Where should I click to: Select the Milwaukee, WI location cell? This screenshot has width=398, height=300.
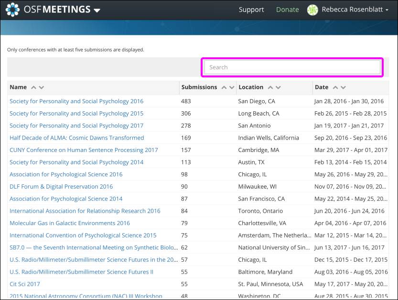point(258,187)
